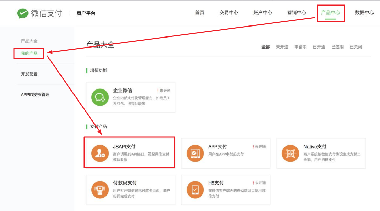Screen dimensions: 380x211
Task: Click 产品大全 sidebar heading
Action: 29,41
